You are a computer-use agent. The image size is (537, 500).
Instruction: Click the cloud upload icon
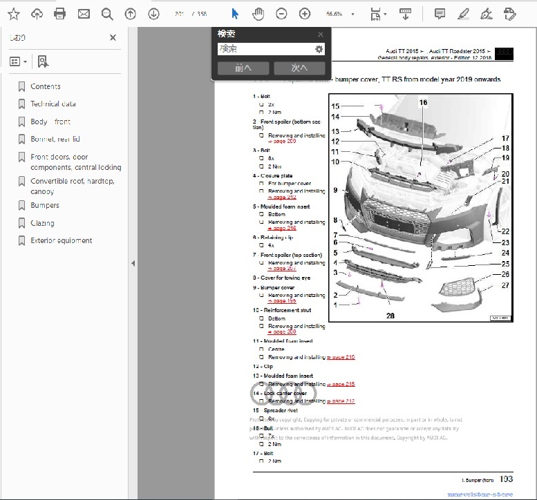37,14
